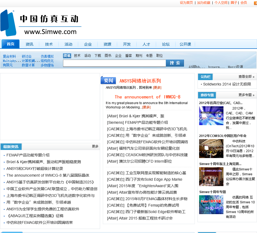Viewport: 257px width, 233px height.
Task: Open the 资源 navigation tab
Action: [x=107, y=44]
